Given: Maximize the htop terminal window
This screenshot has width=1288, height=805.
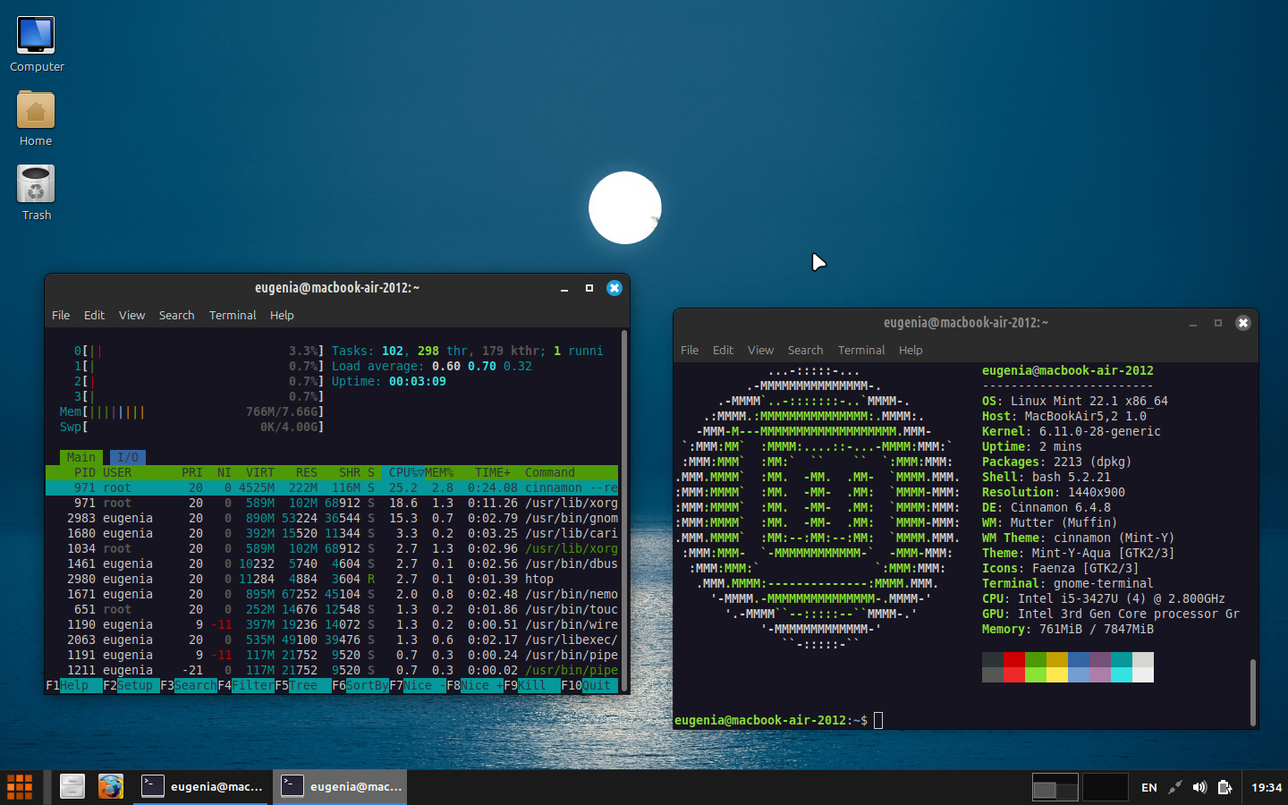Looking at the screenshot, I should point(589,288).
